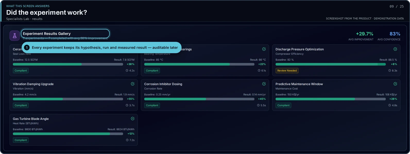Click the Predictive Maintenance Window progress bar
410x154 pixels.
tap(331, 99)
